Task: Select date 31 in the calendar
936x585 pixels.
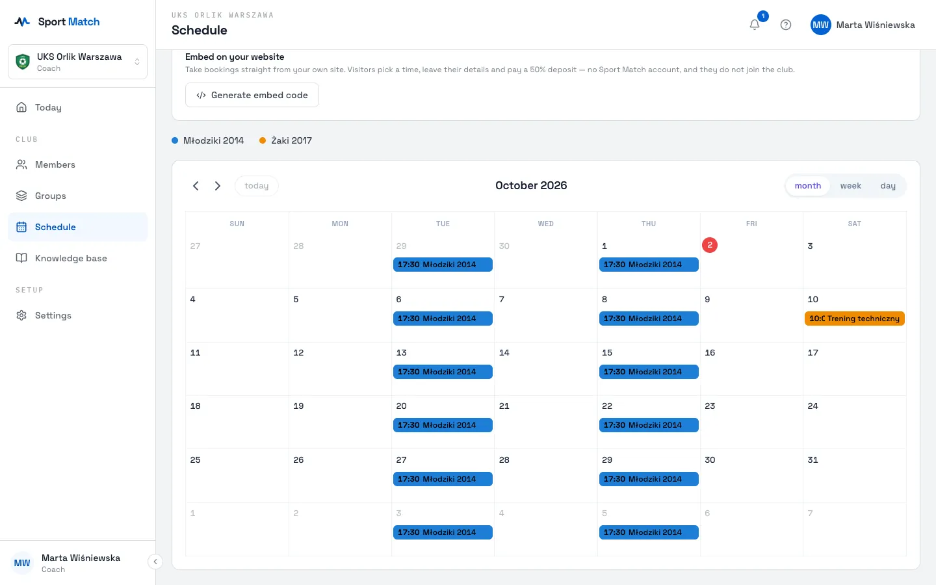Action: [x=813, y=460]
